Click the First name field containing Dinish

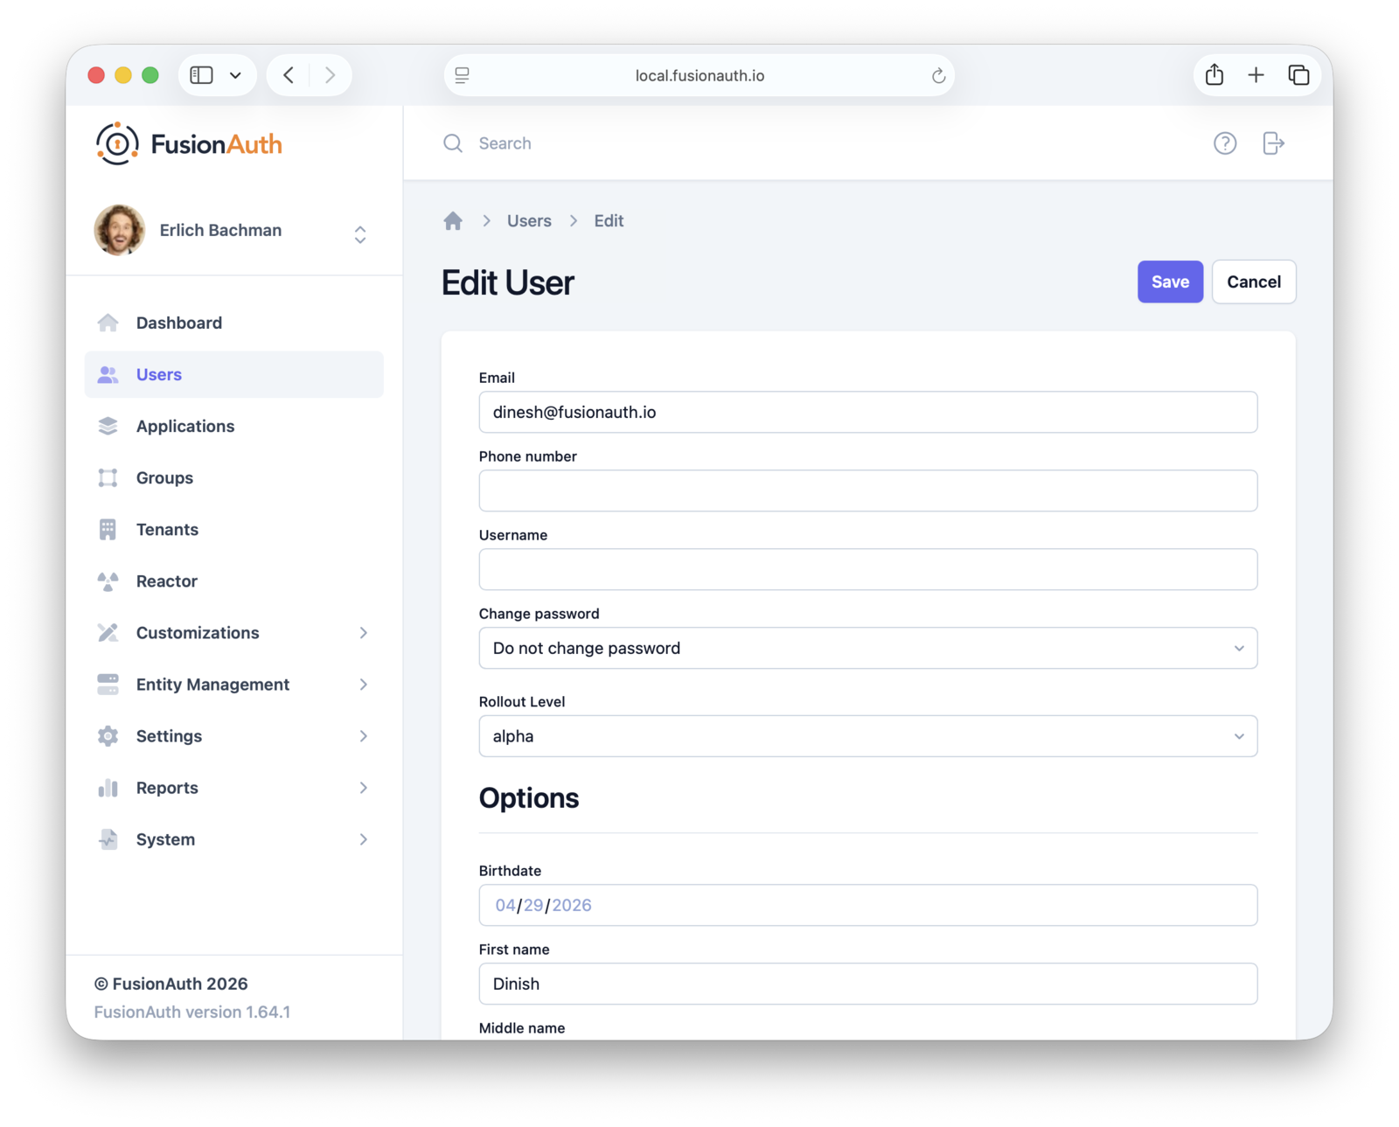pyautogui.click(x=868, y=984)
